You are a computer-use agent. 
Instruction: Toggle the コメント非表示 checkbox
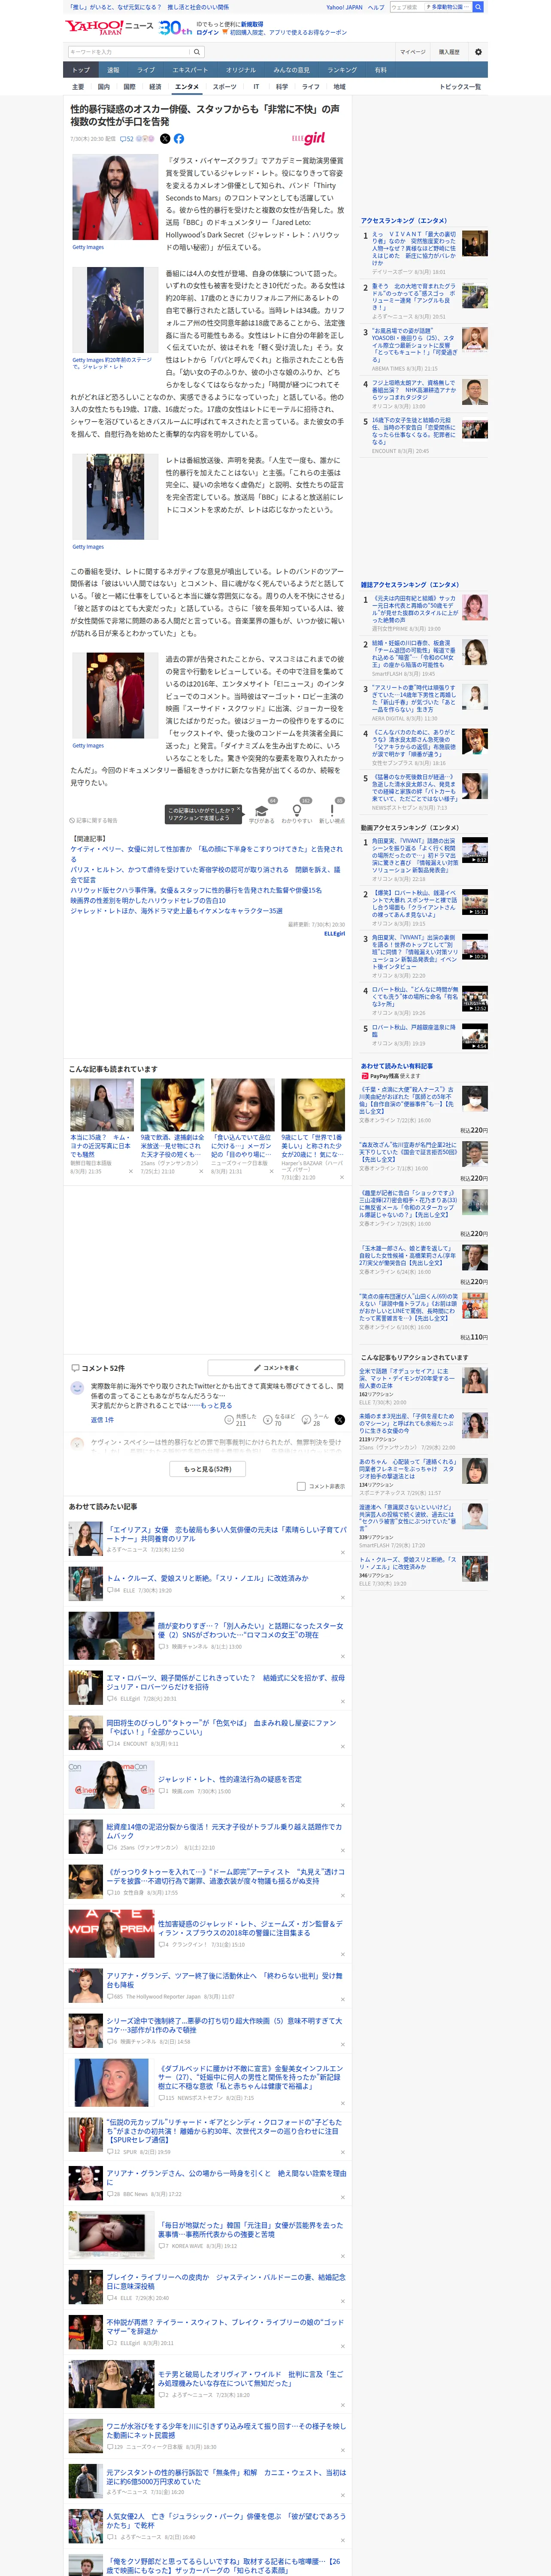pos(301,1486)
